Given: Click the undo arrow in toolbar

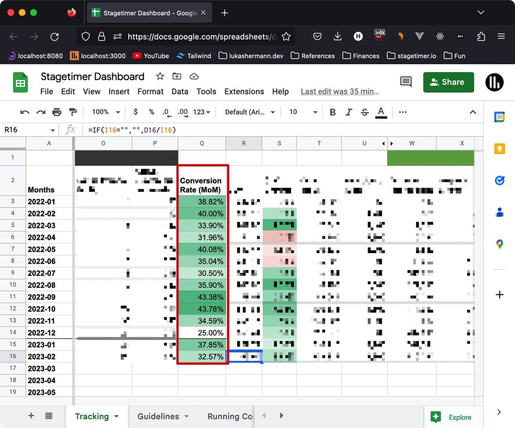Looking at the screenshot, I should point(25,112).
